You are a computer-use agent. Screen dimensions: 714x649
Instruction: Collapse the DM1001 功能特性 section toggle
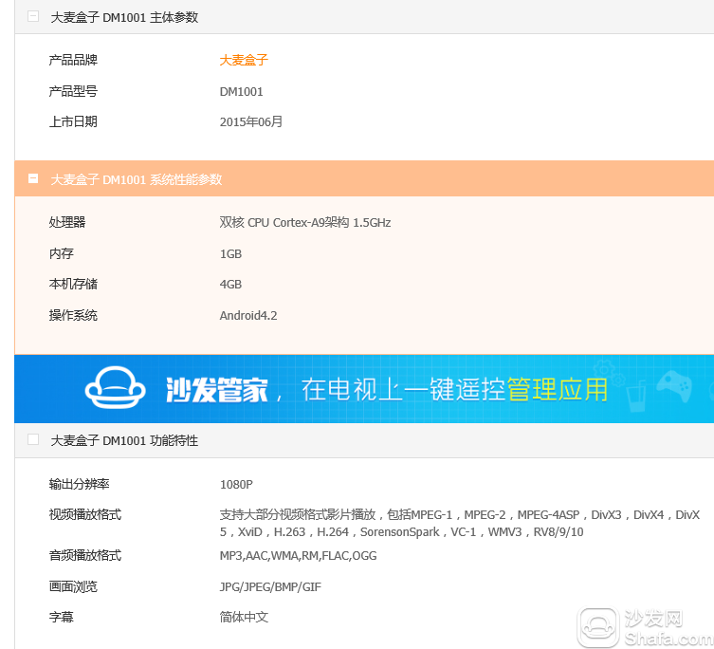click(33, 439)
